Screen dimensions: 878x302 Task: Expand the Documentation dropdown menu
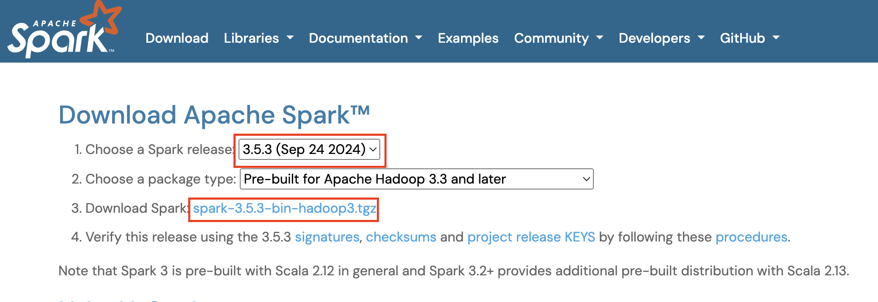pos(365,38)
